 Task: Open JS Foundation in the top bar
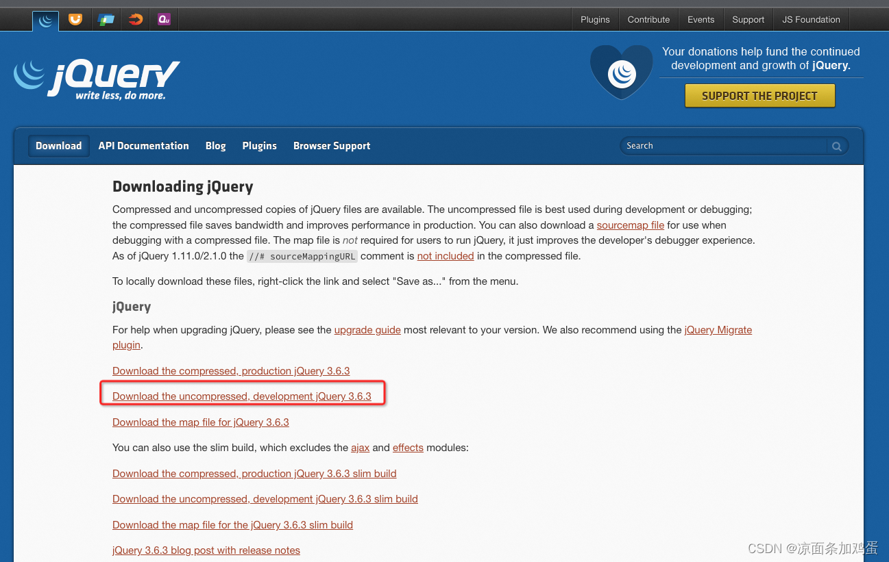[x=811, y=20]
